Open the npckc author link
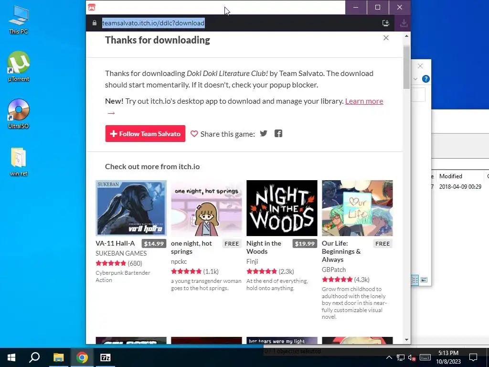The image size is (489, 367). tap(179, 261)
